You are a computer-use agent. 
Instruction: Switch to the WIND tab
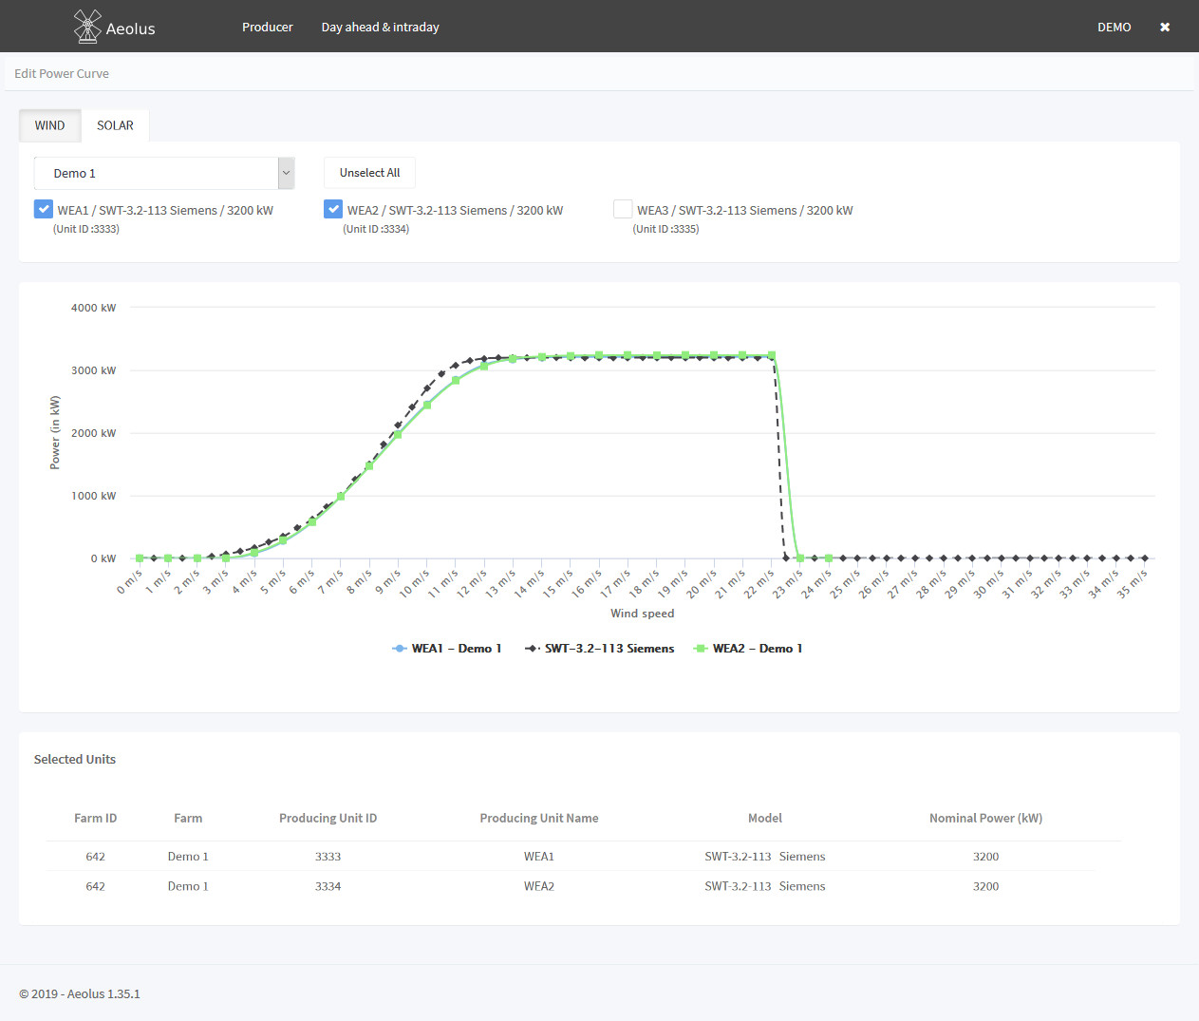tap(50, 125)
